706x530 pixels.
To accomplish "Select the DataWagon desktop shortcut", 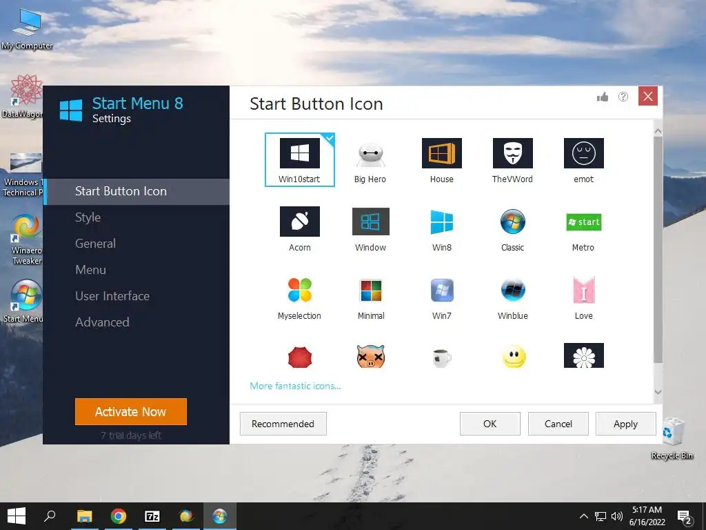I will pyautogui.click(x=23, y=97).
